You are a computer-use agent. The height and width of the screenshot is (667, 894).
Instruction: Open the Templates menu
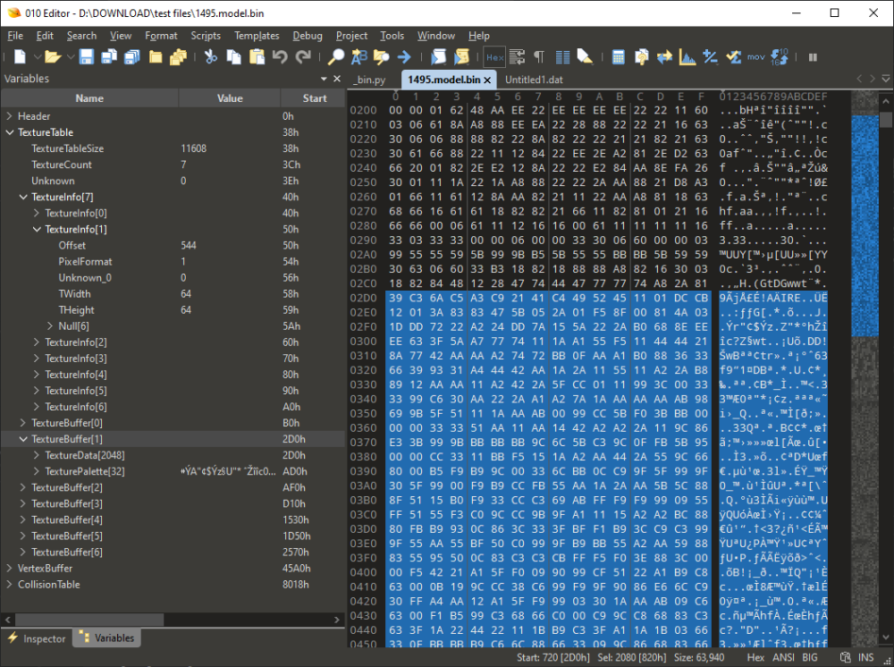coord(257,36)
